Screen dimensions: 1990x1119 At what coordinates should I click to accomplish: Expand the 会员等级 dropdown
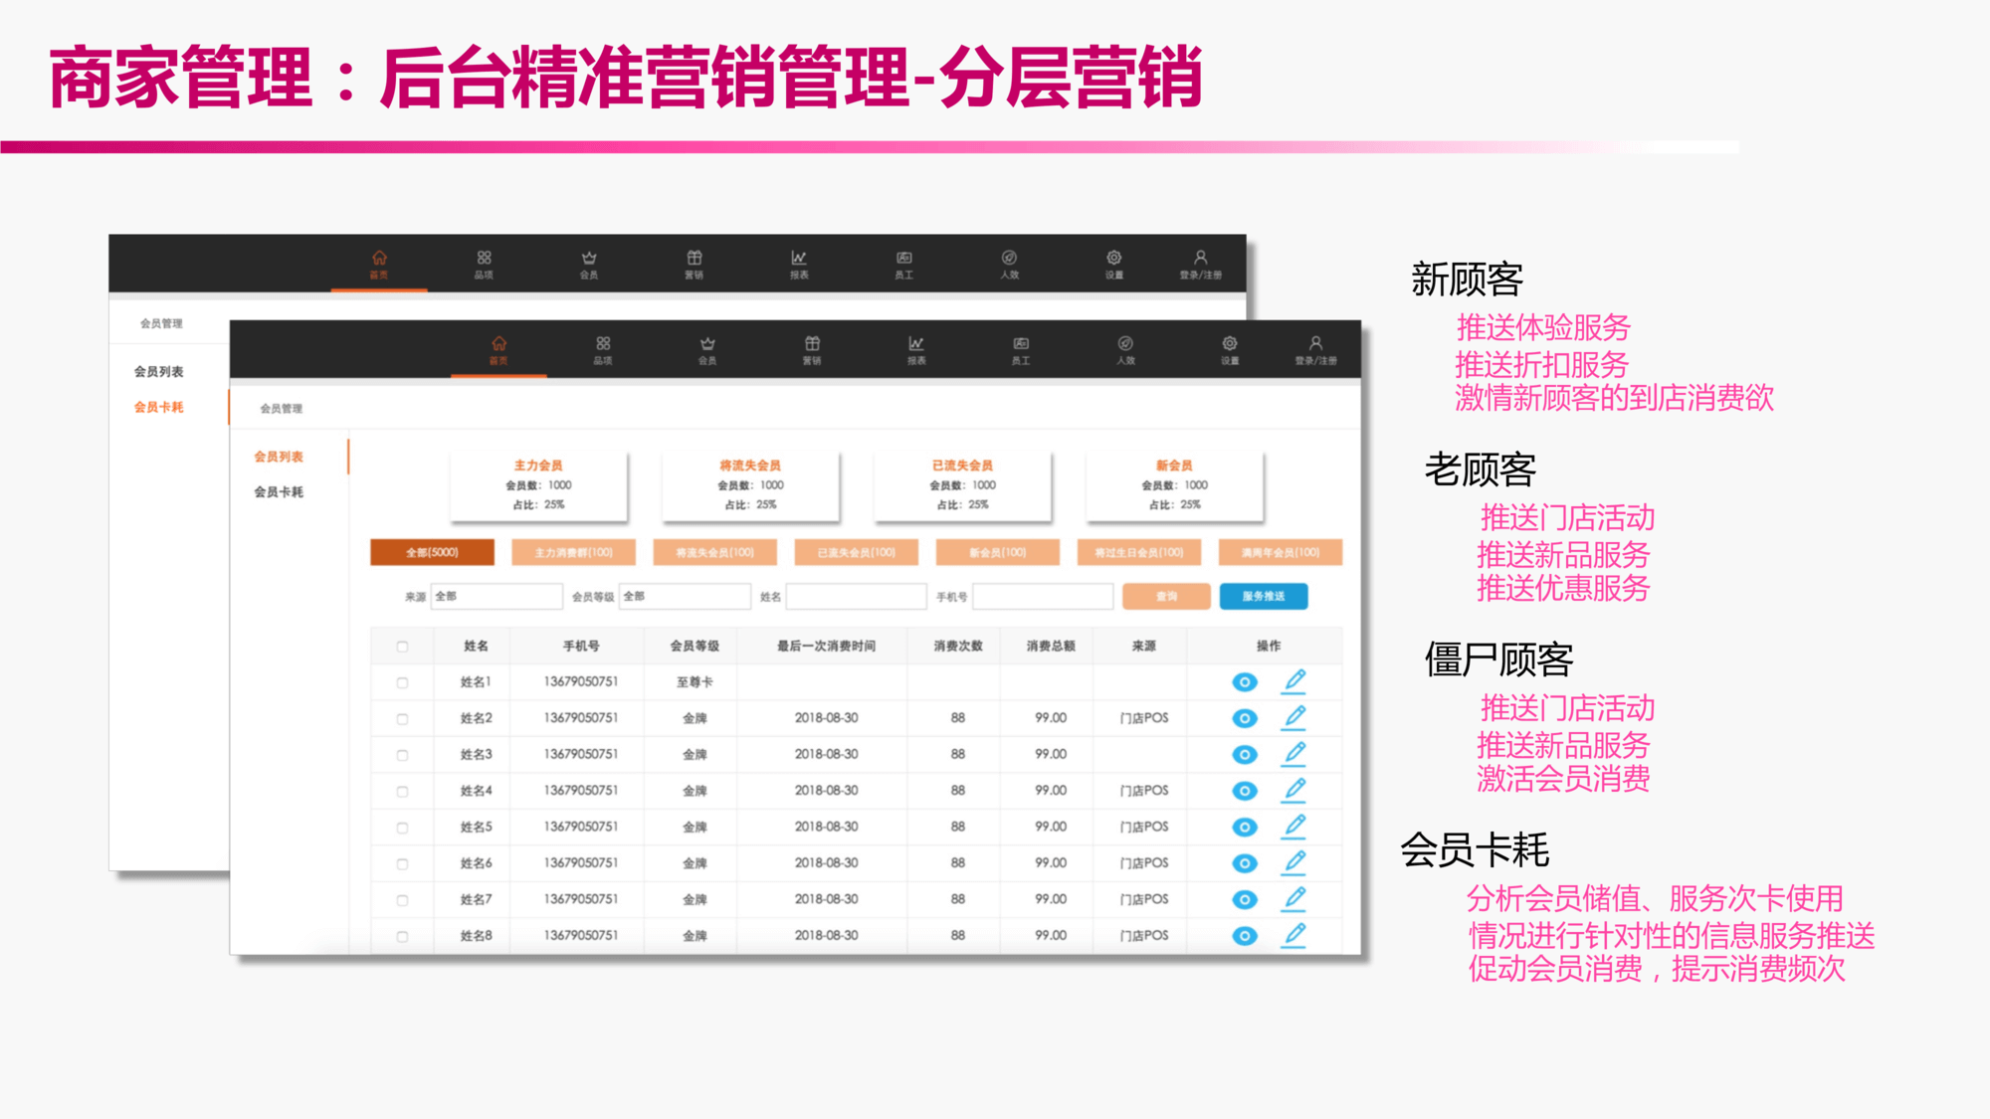685,596
